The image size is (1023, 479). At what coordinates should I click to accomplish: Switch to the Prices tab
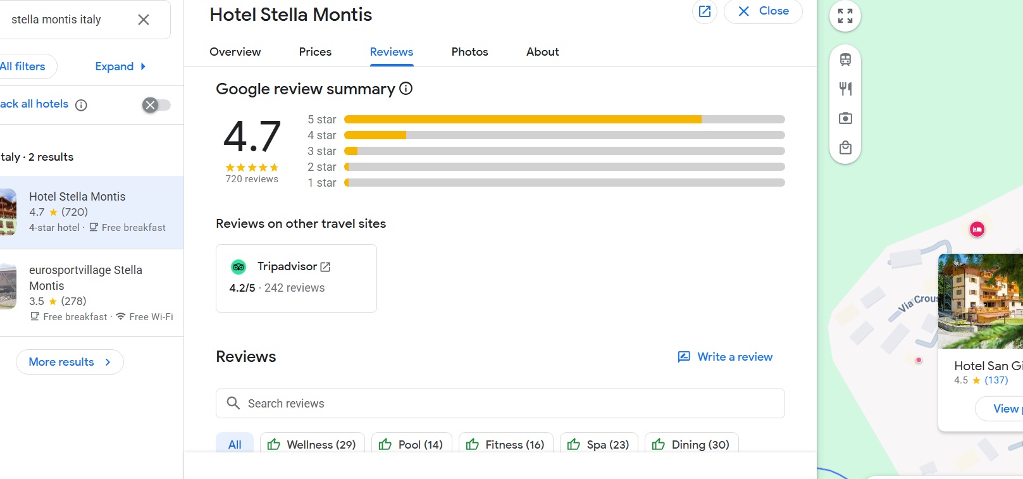click(x=315, y=52)
